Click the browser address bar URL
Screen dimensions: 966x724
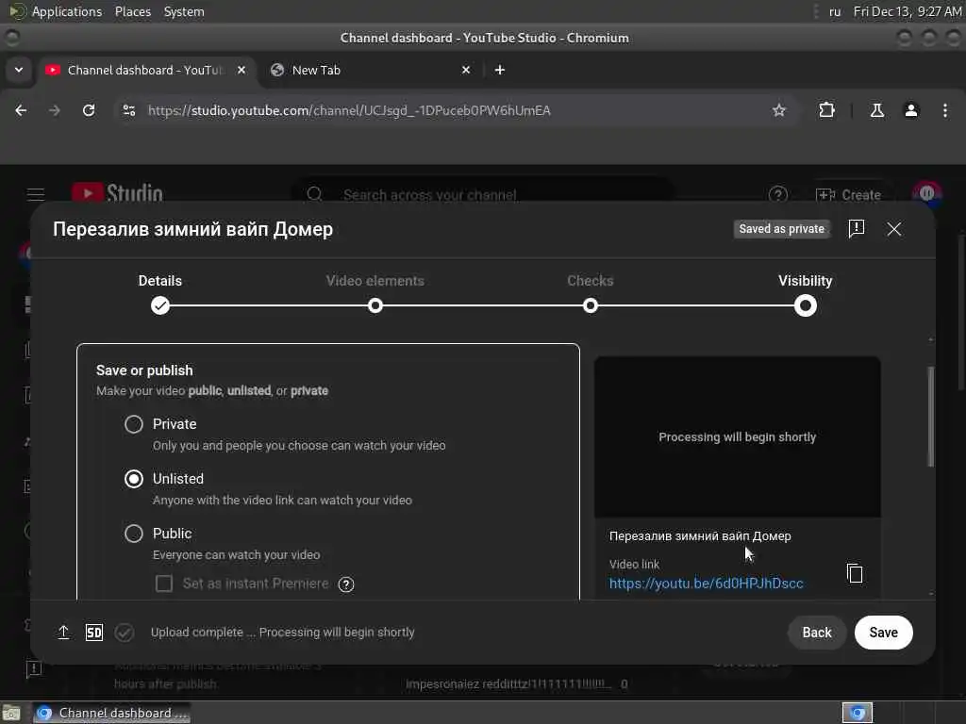(x=349, y=110)
